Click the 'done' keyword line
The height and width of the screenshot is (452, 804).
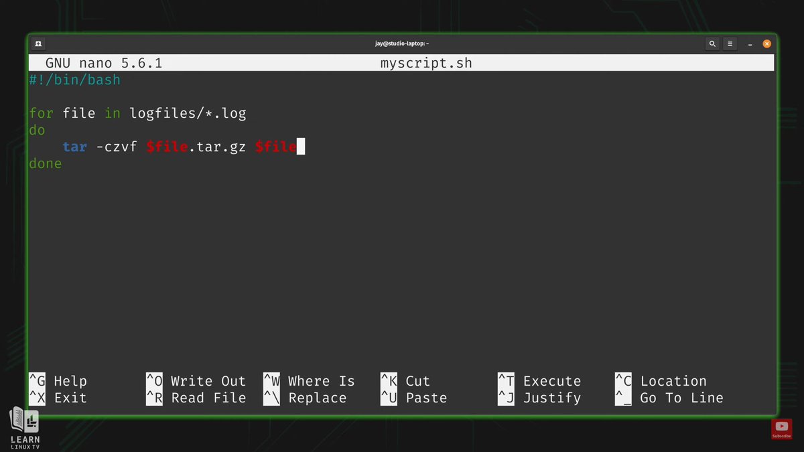(46, 163)
